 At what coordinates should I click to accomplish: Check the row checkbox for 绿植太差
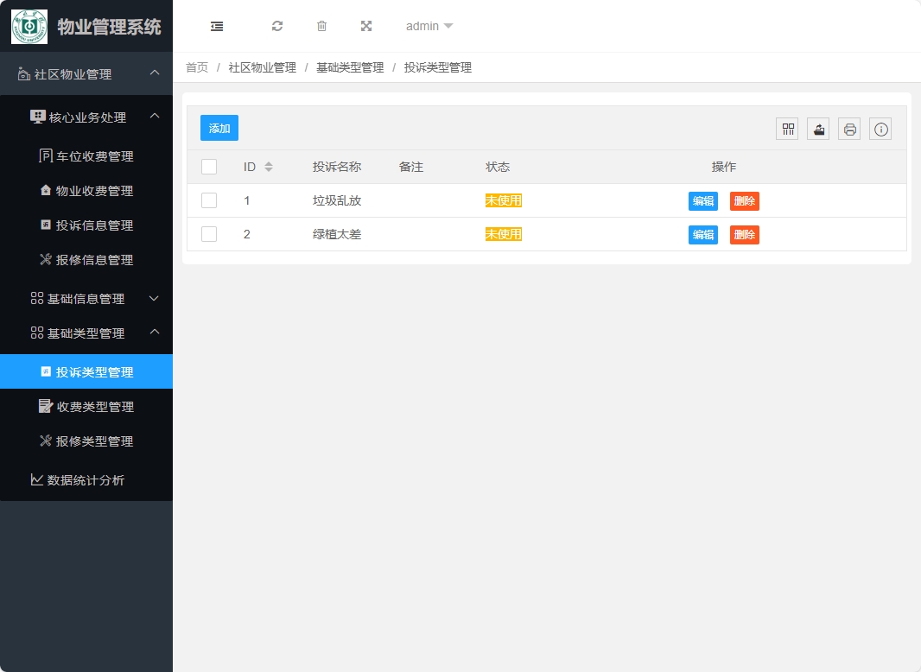(208, 234)
